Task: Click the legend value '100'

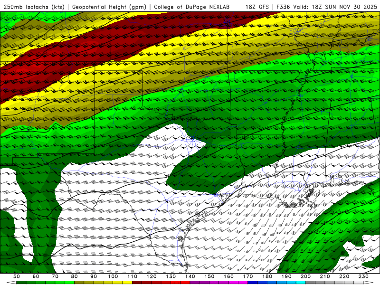Action: 113,276
